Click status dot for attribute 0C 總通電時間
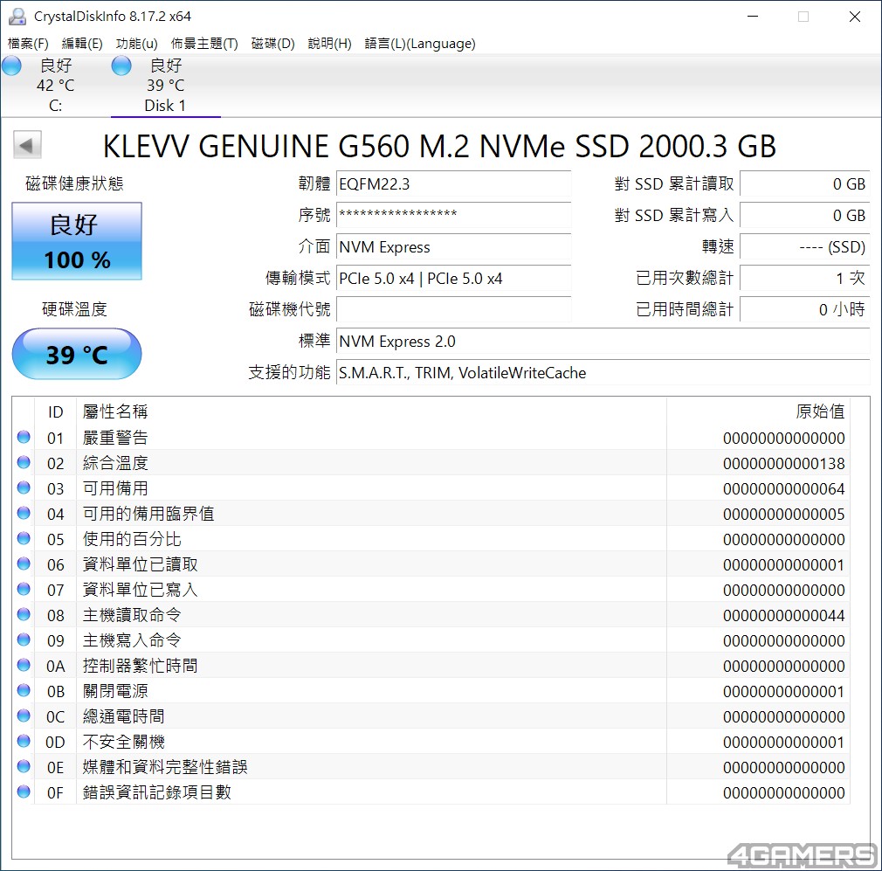This screenshot has height=871, width=882. pyautogui.click(x=24, y=715)
